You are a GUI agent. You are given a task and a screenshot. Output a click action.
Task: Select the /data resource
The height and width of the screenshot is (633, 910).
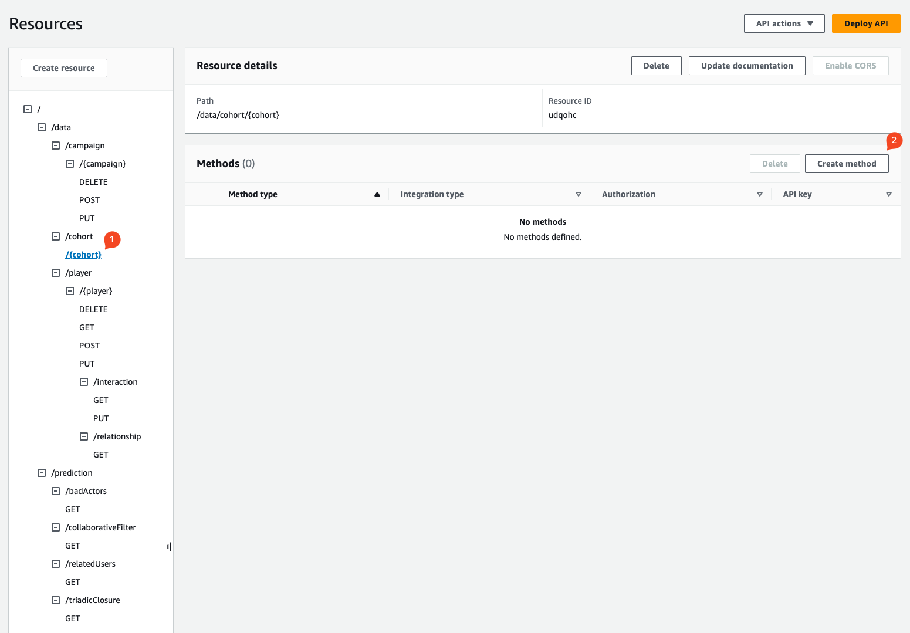61,127
